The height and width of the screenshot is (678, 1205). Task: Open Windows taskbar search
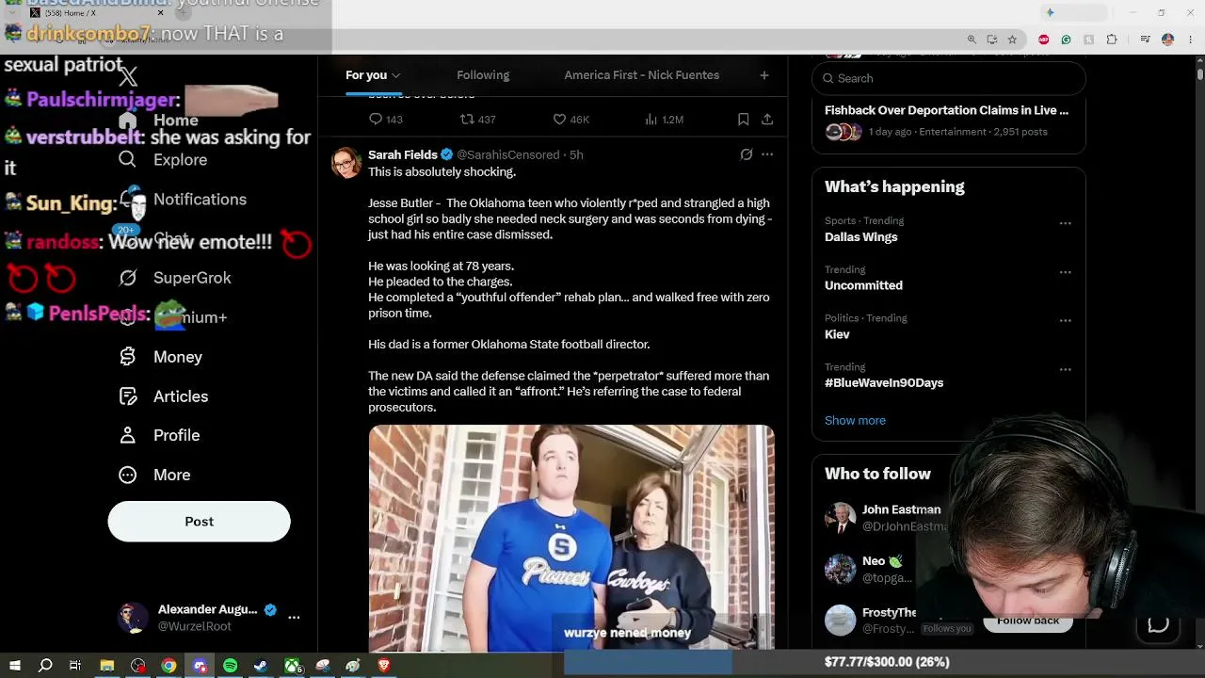click(x=45, y=666)
